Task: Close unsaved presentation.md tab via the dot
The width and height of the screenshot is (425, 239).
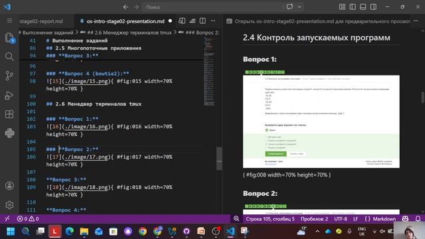Action: (170, 21)
